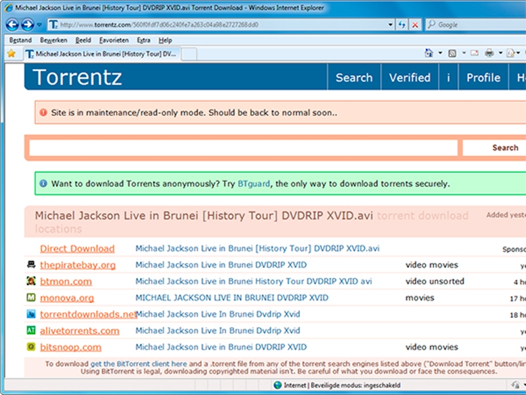Click "movies" category in the monova.org row
This screenshot has height=395, width=526.
(419, 298)
